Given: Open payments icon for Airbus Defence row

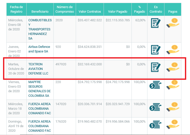Looking at the screenshot, I should pos(173,50).
